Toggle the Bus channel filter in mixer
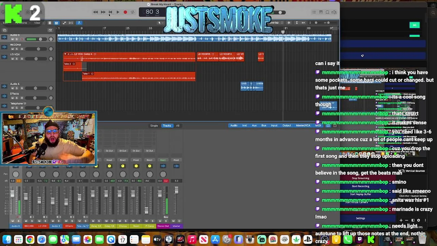This screenshot has height=246, width=437. [264, 126]
